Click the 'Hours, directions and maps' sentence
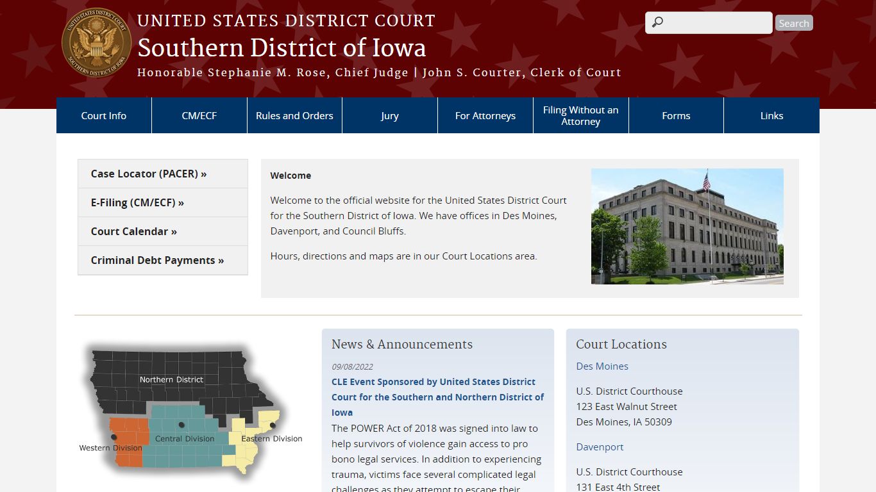This screenshot has height=492, width=876. 403,256
